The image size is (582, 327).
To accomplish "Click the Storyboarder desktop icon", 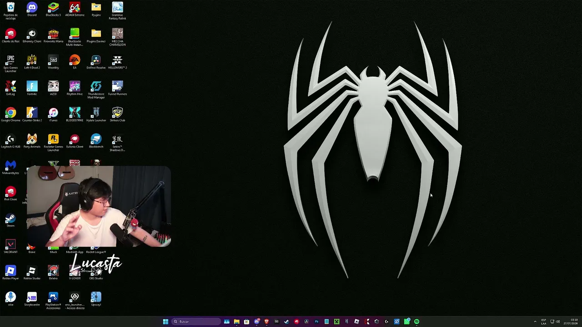I will click(32, 299).
